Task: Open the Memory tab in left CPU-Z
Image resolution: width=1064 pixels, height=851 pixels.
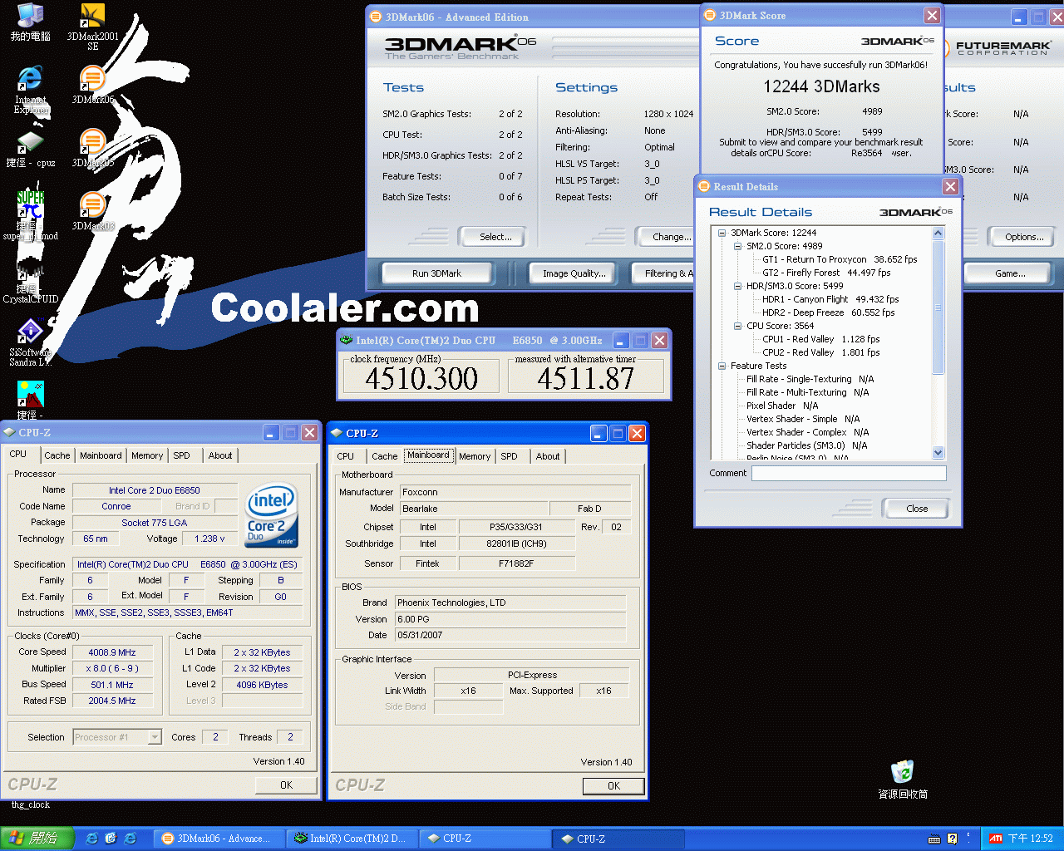Action: pos(147,455)
